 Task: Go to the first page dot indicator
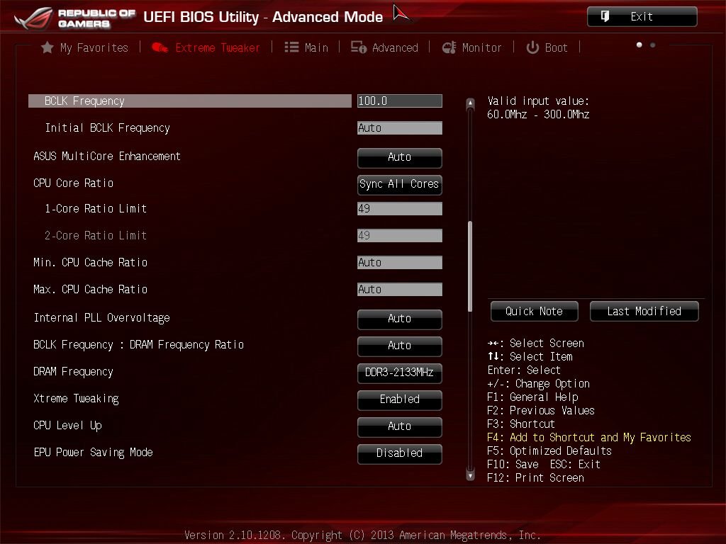tap(639, 45)
